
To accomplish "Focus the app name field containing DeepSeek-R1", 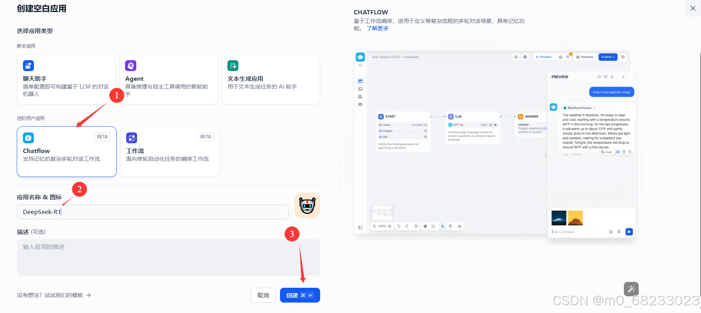I will [153, 212].
